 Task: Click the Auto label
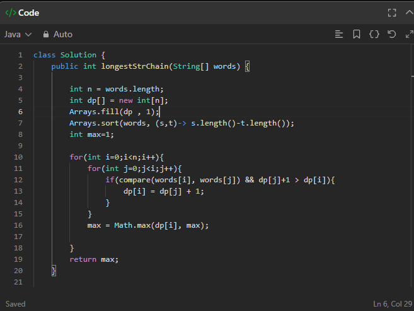point(63,34)
